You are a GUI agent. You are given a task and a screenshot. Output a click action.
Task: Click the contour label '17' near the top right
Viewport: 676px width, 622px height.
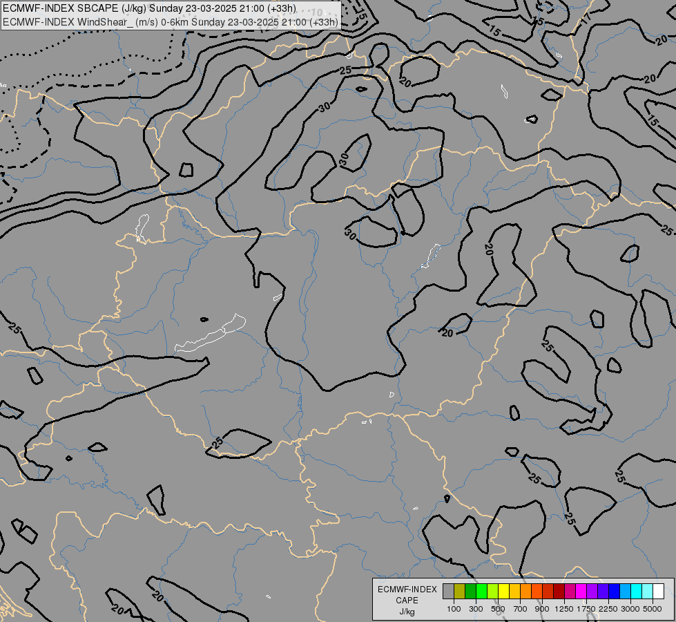(586, 19)
